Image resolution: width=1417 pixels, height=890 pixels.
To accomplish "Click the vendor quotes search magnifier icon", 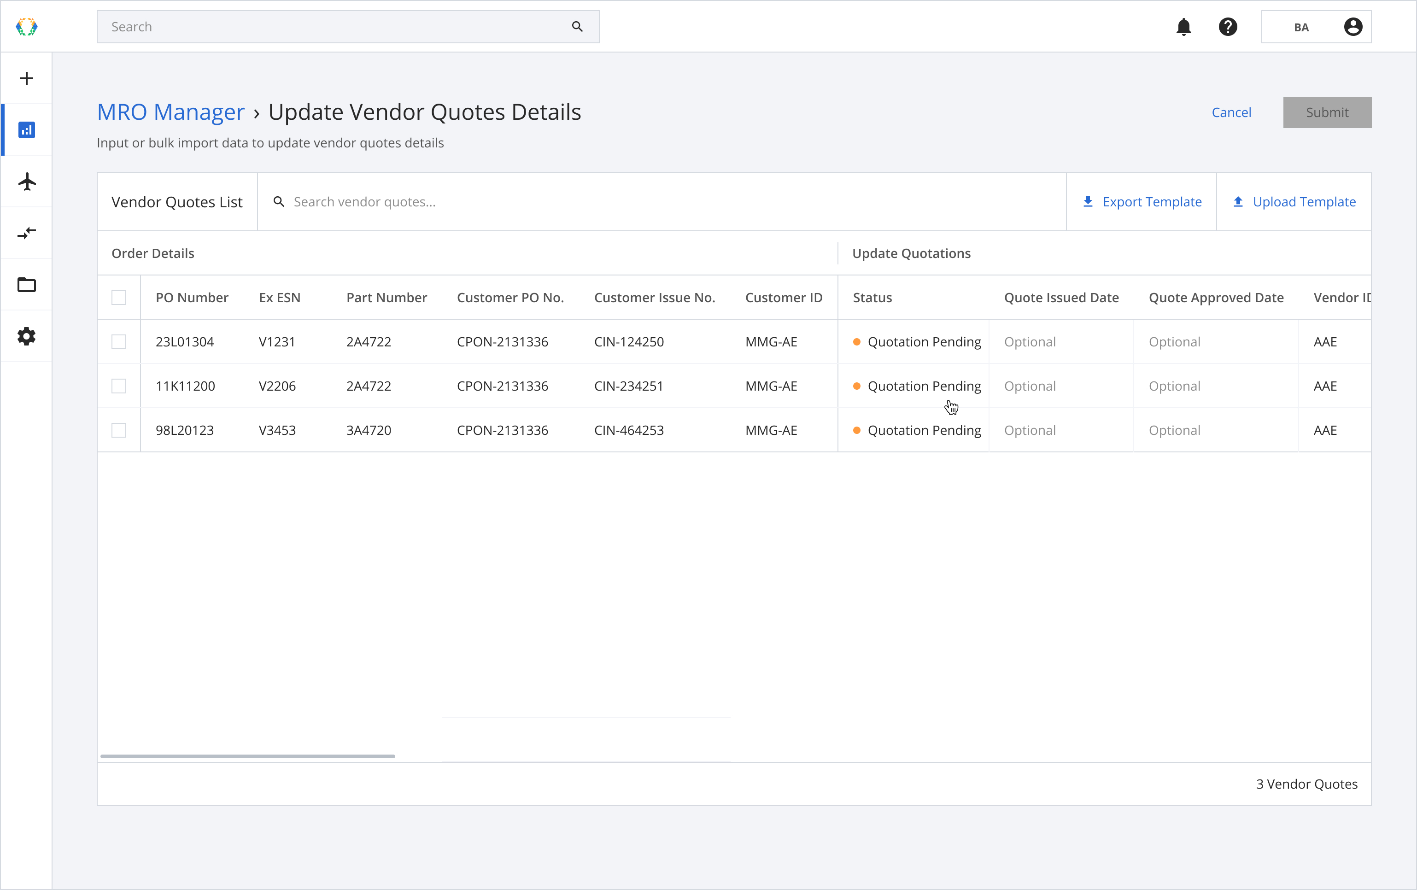I will (x=279, y=202).
